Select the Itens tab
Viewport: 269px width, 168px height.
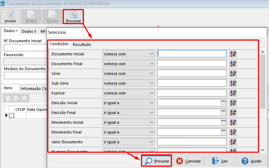(8, 88)
